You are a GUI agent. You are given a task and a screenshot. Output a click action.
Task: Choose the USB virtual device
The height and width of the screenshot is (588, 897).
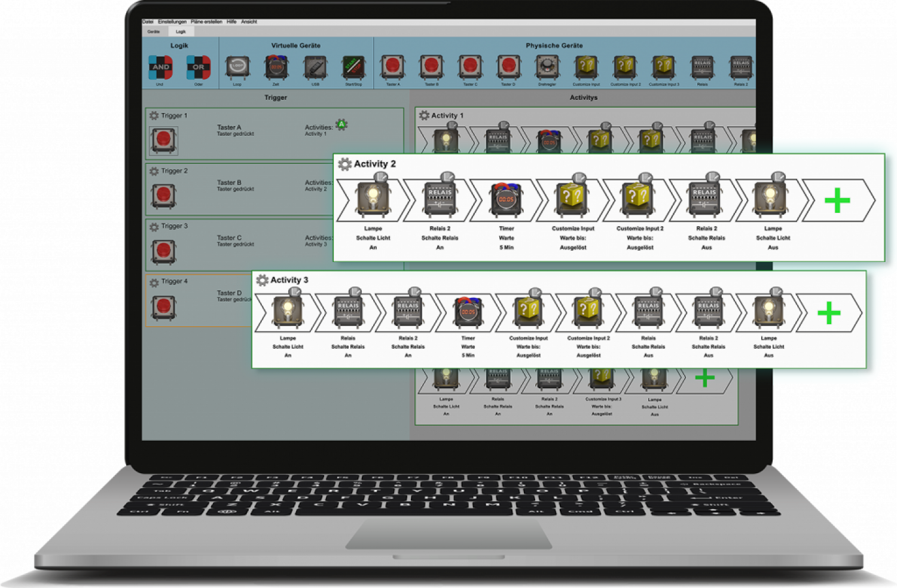click(x=315, y=67)
